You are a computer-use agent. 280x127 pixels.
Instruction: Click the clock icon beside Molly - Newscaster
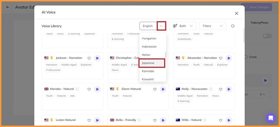211,89
